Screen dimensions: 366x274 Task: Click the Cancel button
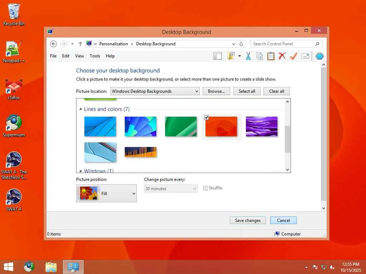[x=283, y=220]
